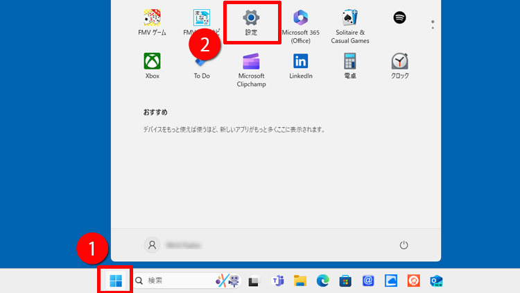Click the search highlight graphic in the search box
Viewport: 520px width, 293px height.
click(x=228, y=281)
